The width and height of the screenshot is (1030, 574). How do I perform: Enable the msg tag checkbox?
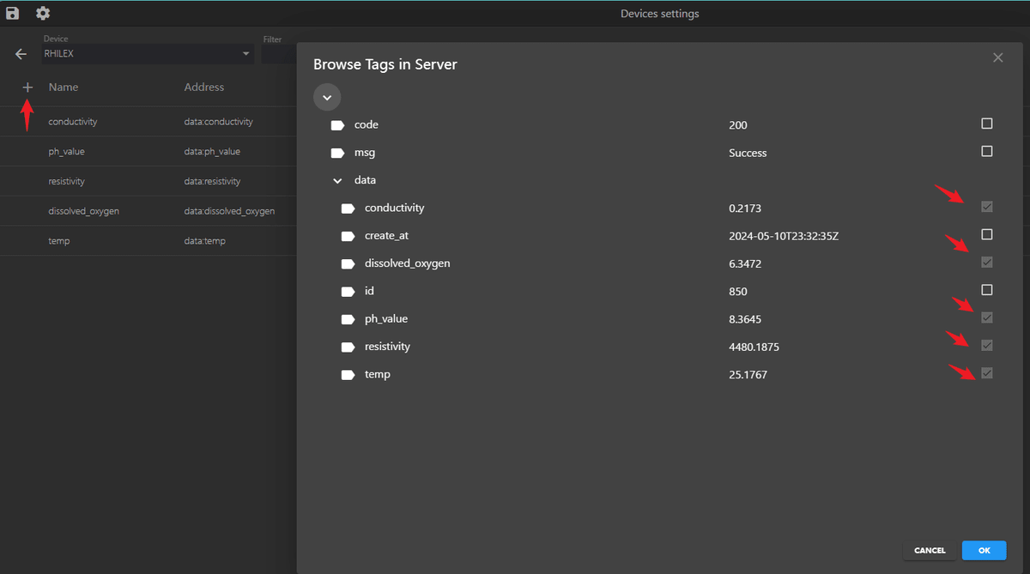[x=987, y=151]
